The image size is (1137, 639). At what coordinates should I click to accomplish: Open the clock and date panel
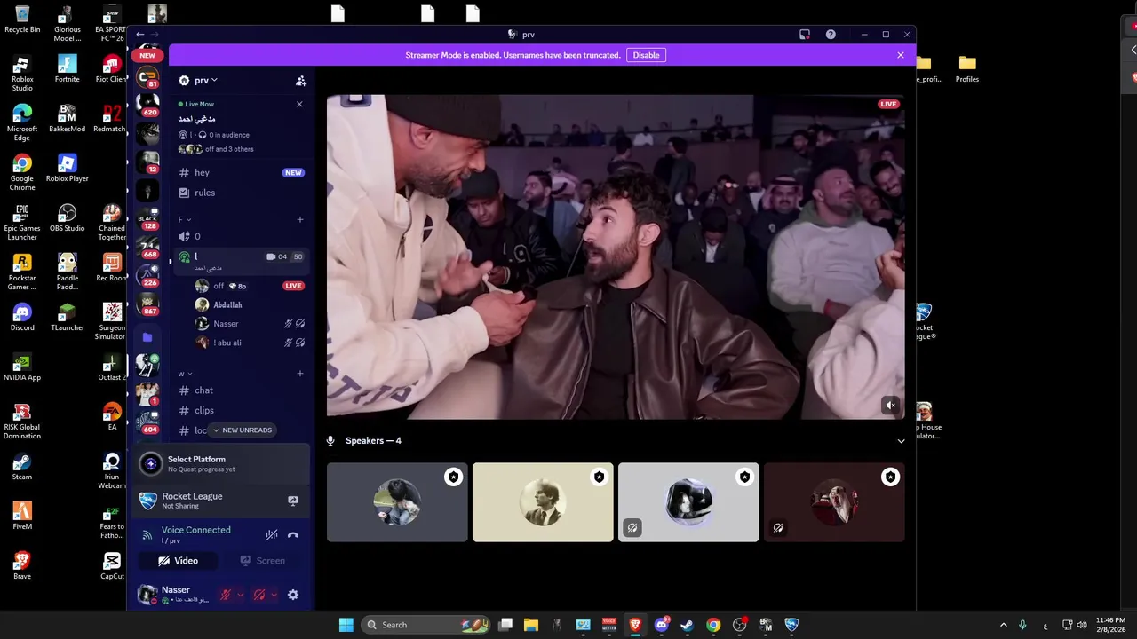[1110, 625]
